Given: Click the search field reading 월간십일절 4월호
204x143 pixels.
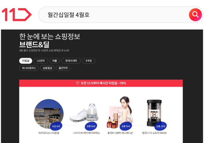Looking at the screenshot, I should click(113, 15).
